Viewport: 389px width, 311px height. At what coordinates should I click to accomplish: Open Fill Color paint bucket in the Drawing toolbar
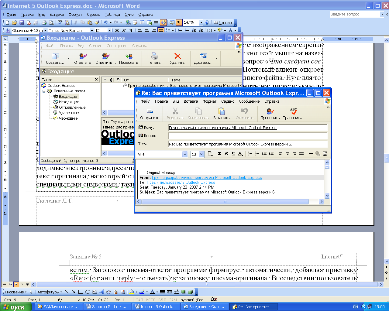[132, 292]
